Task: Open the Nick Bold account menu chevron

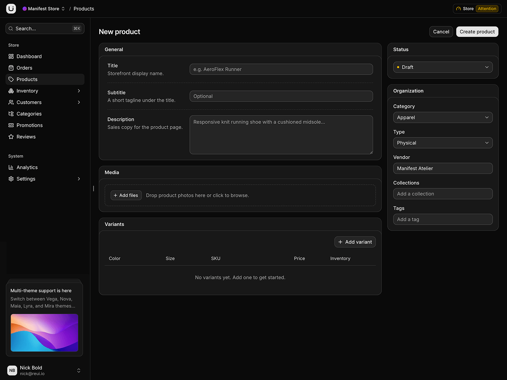Action: point(79,371)
